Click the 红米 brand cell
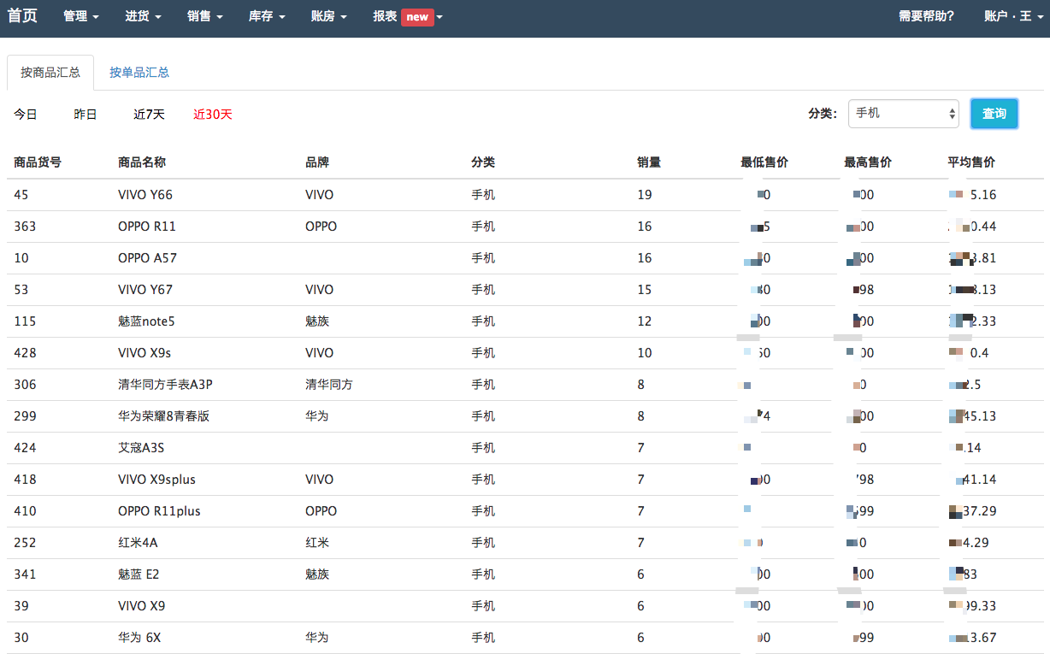Viewport: 1050px width, 654px height. 317,543
